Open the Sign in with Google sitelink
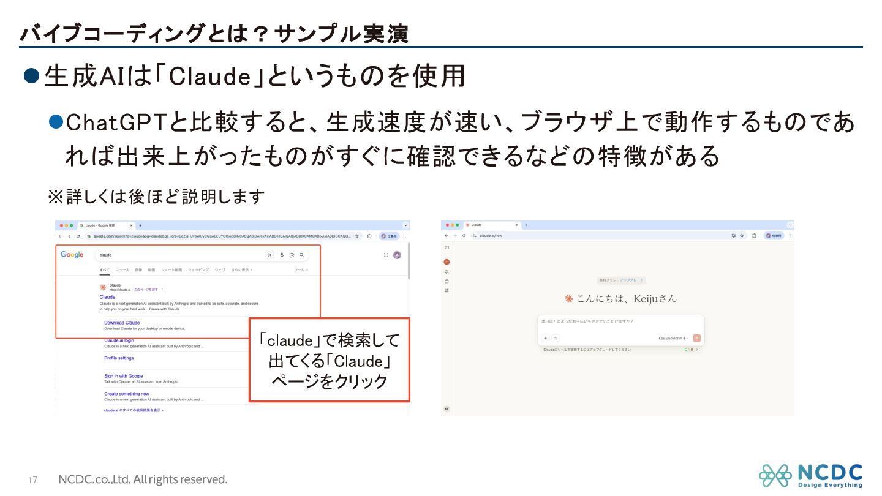This screenshot has width=882, height=496. pos(124,376)
